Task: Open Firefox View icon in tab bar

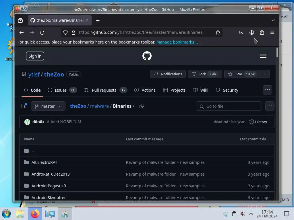Action: click(20, 20)
